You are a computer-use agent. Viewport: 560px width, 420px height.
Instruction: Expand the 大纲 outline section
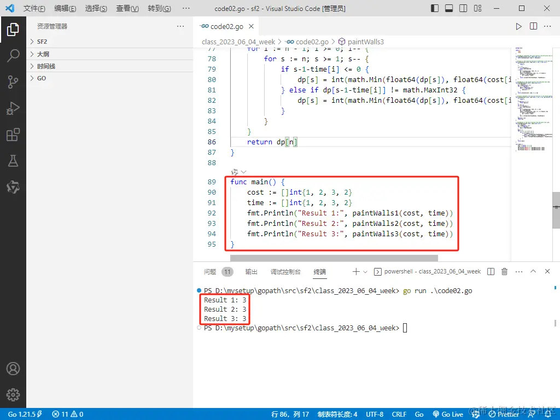109,54
